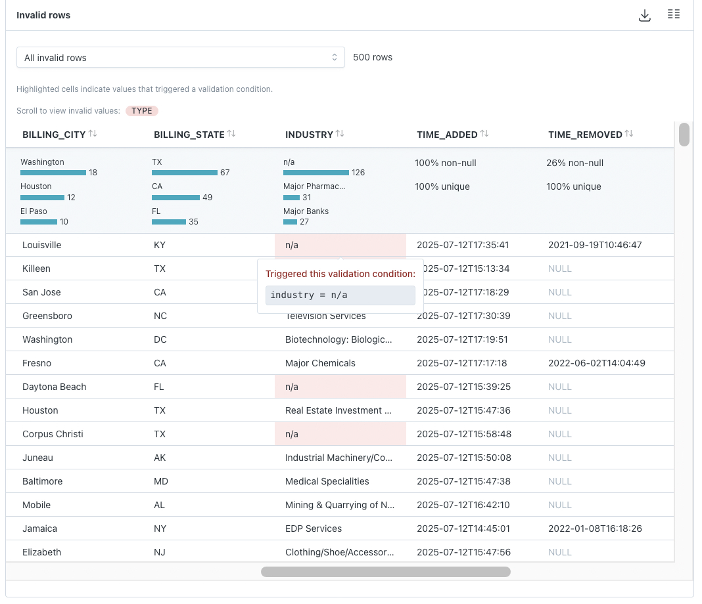Click the Fresno city cell
Screen dimensions: 702x604
pos(37,363)
